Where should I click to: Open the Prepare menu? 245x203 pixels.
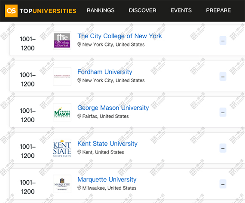pyautogui.click(x=218, y=10)
